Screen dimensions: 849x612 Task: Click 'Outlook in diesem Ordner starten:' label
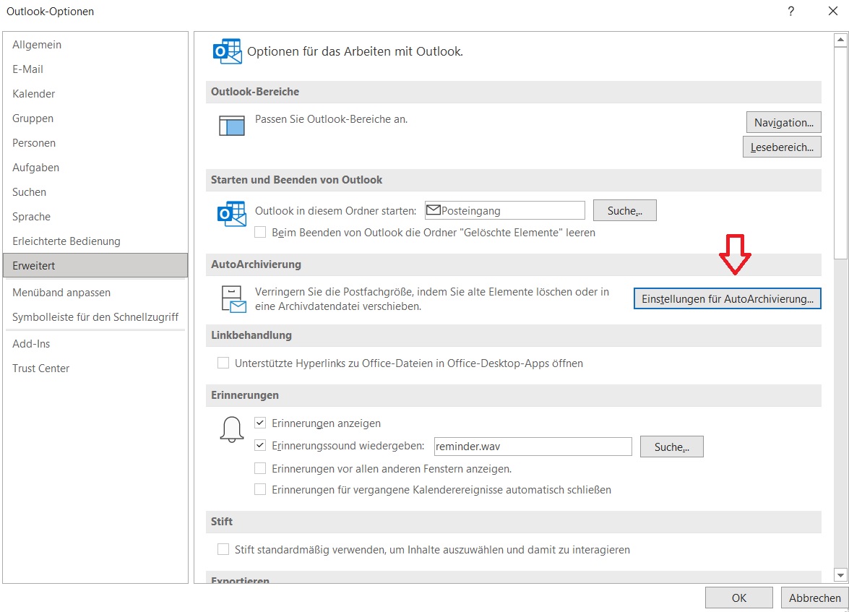(336, 211)
